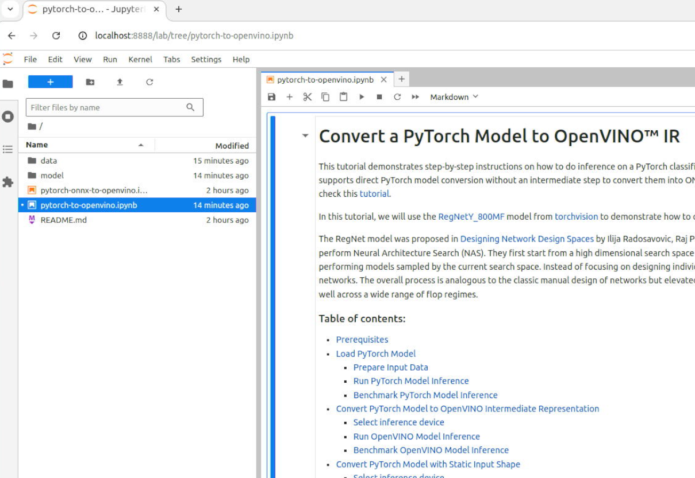
Task: Open the File Browser sidebar panel
Action: [x=8, y=84]
